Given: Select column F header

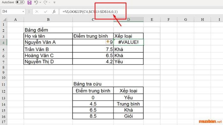Looking at the screenshot, I should (x=169, y=20).
